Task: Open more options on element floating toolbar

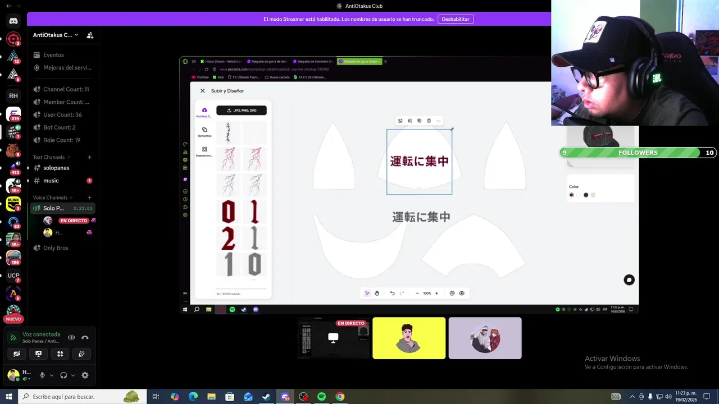Action: (x=438, y=121)
